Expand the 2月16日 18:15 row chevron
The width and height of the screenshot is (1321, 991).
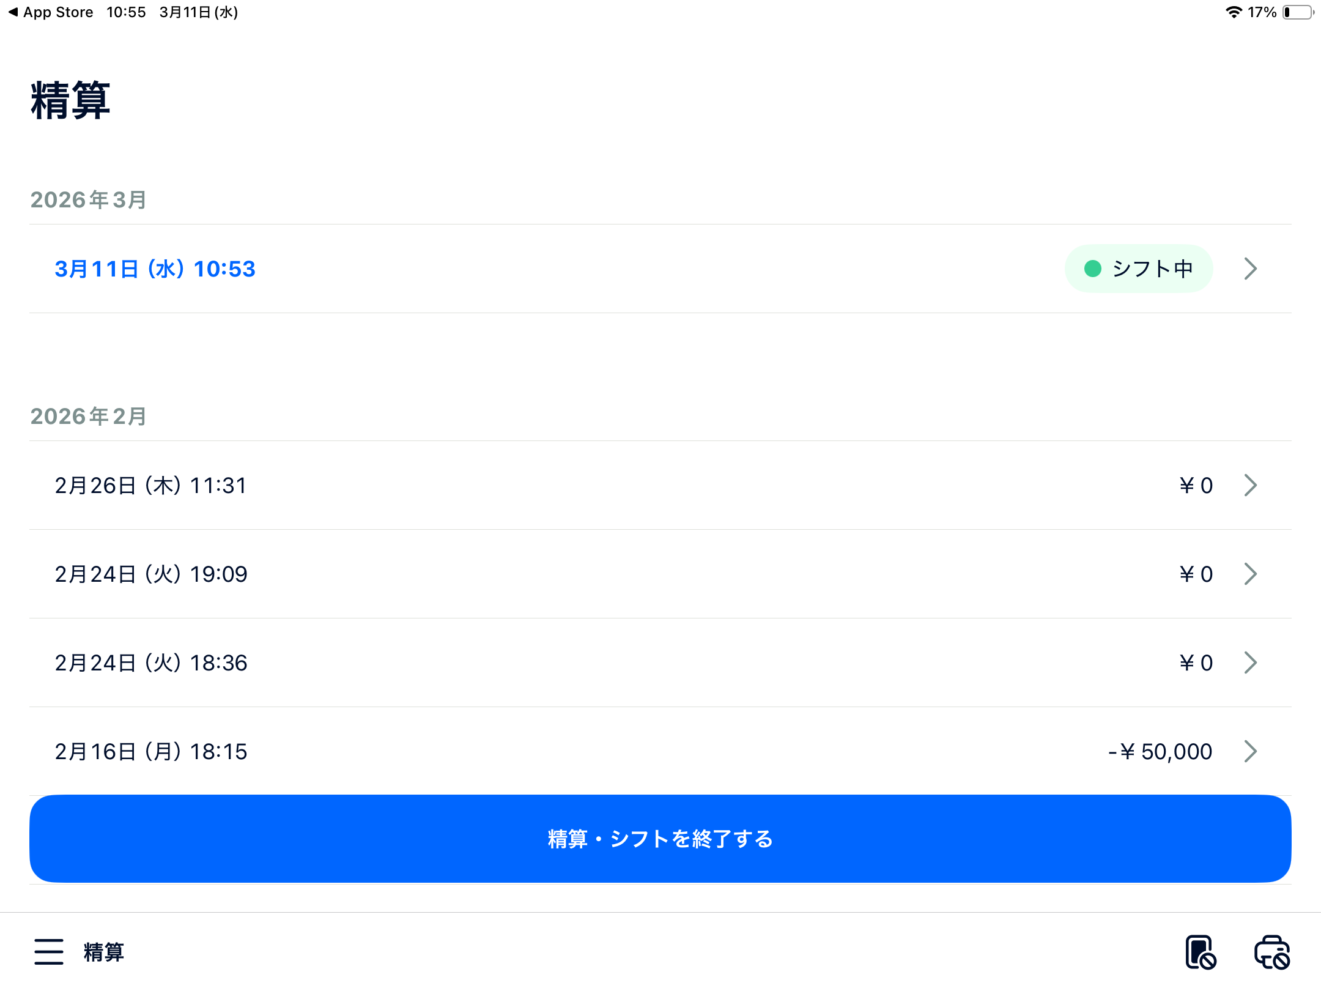[x=1251, y=751]
